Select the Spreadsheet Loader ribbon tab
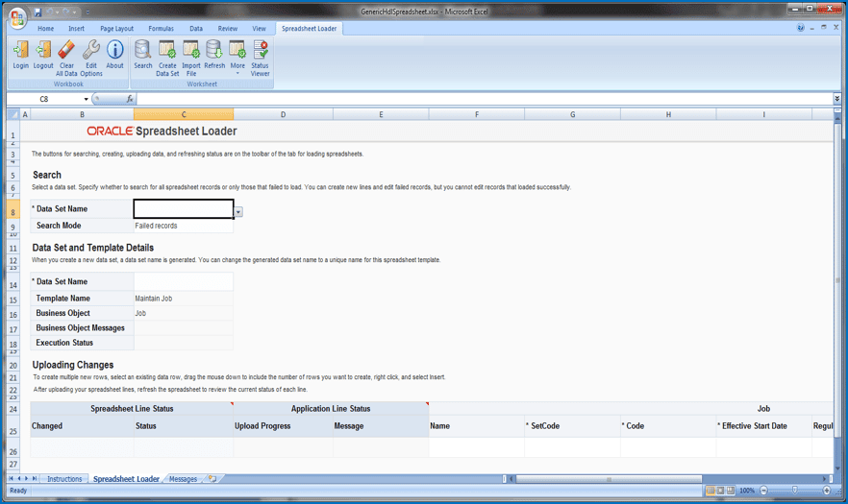The image size is (848, 504). [309, 29]
